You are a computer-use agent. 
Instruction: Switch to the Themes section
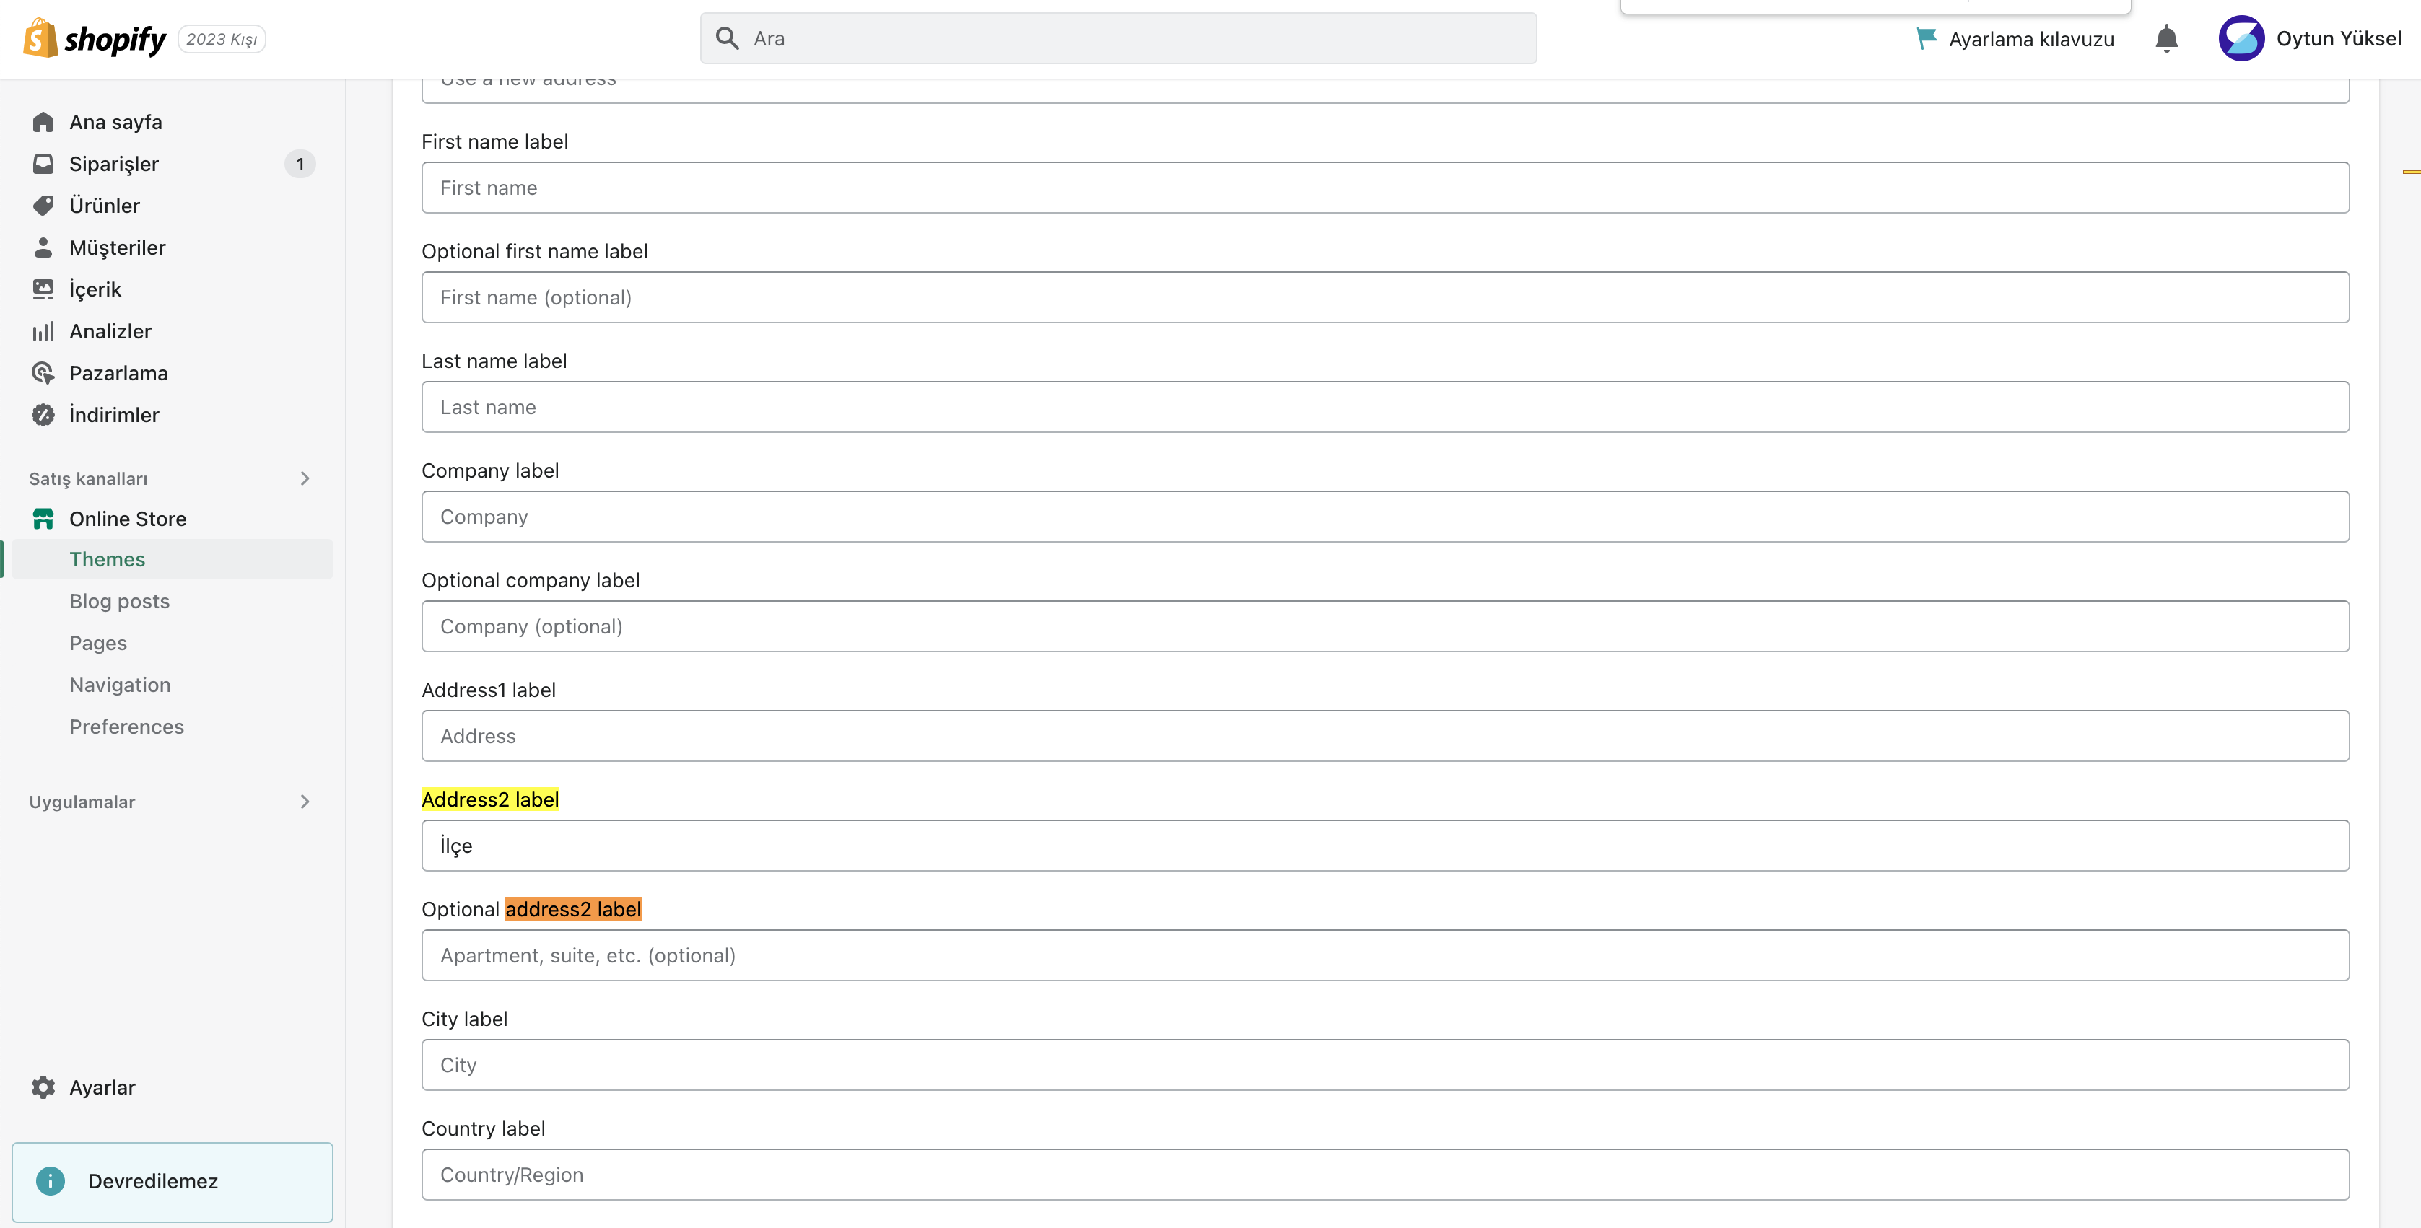pyautogui.click(x=107, y=558)
